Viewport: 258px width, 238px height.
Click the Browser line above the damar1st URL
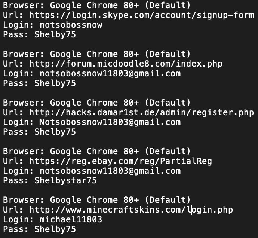pyautogui.click(x=96, y=103)
